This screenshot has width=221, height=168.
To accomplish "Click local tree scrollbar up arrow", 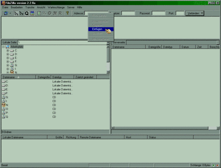I will coord(108,46).
